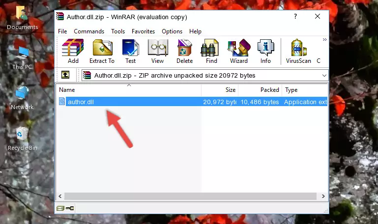Viewport: 378px width, 224px height.
Task: Sort by Packed column header
Action: (x=260, y=90)
